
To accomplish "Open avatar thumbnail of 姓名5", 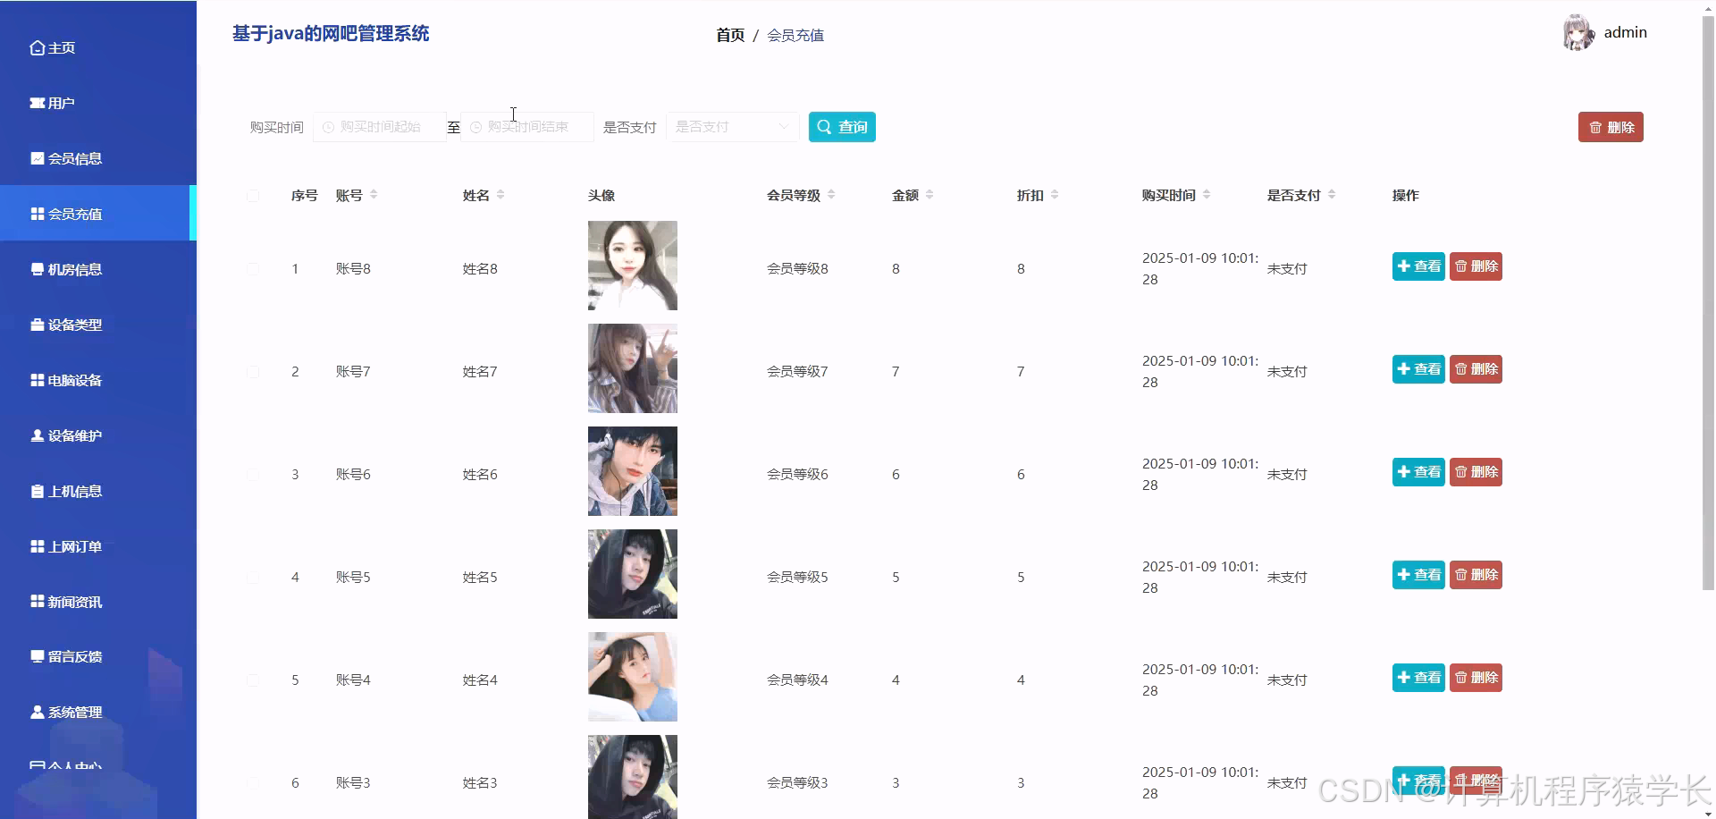I will point(633,574).
